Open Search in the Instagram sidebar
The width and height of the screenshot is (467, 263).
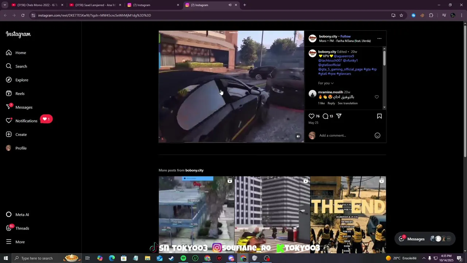pos(16,66)
